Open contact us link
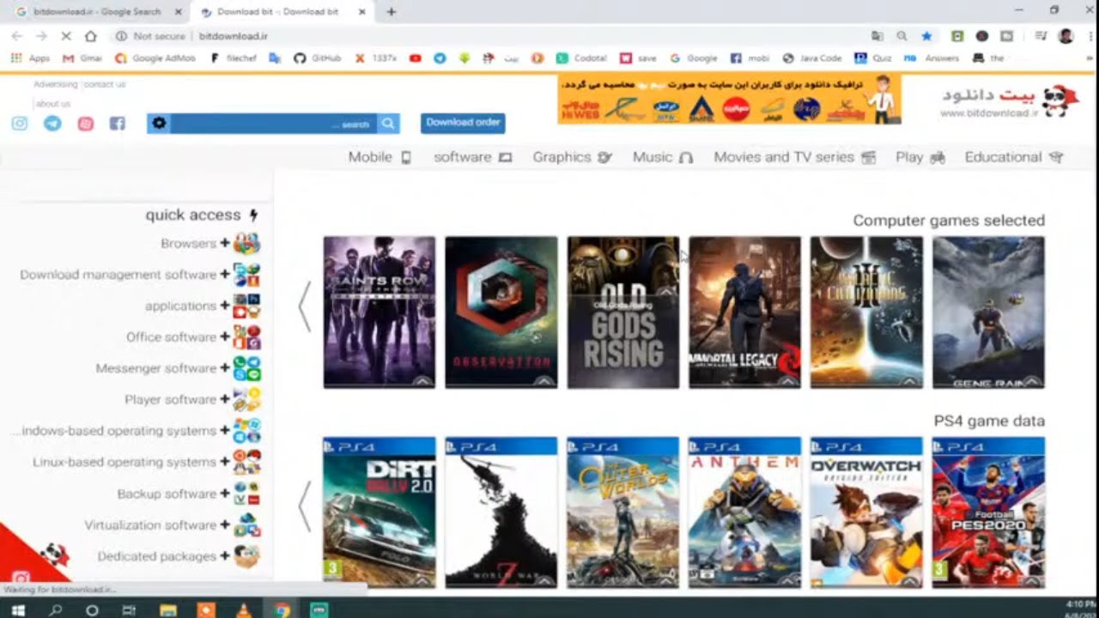Viewport: 1099px width, 618px height. coord(105,84)
